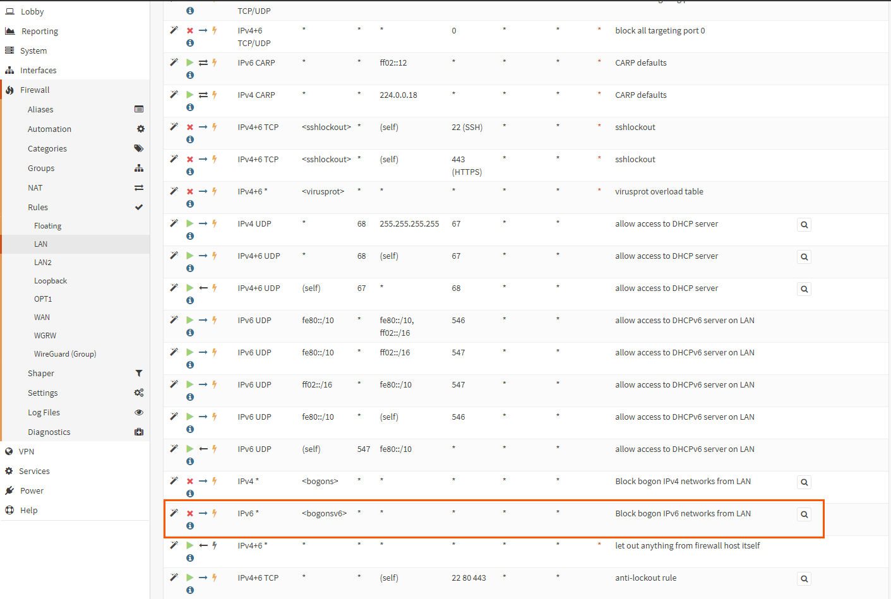Click the gears icon next to Settings
The width and height of the screenshot is (891, 599).
pyautogui.click(x=139, y=392)
